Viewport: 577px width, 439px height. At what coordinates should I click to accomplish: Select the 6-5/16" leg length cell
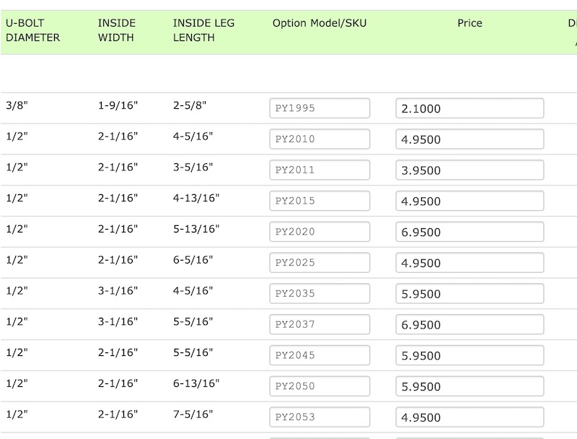point(193,260)
